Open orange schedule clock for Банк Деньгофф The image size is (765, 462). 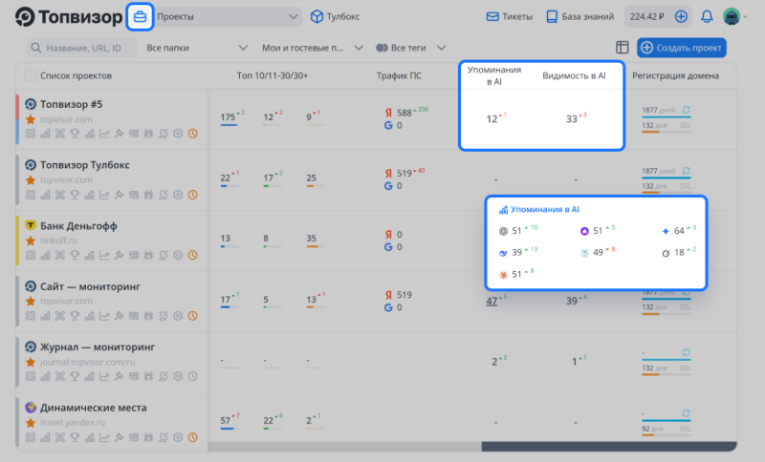pos(193,255)
